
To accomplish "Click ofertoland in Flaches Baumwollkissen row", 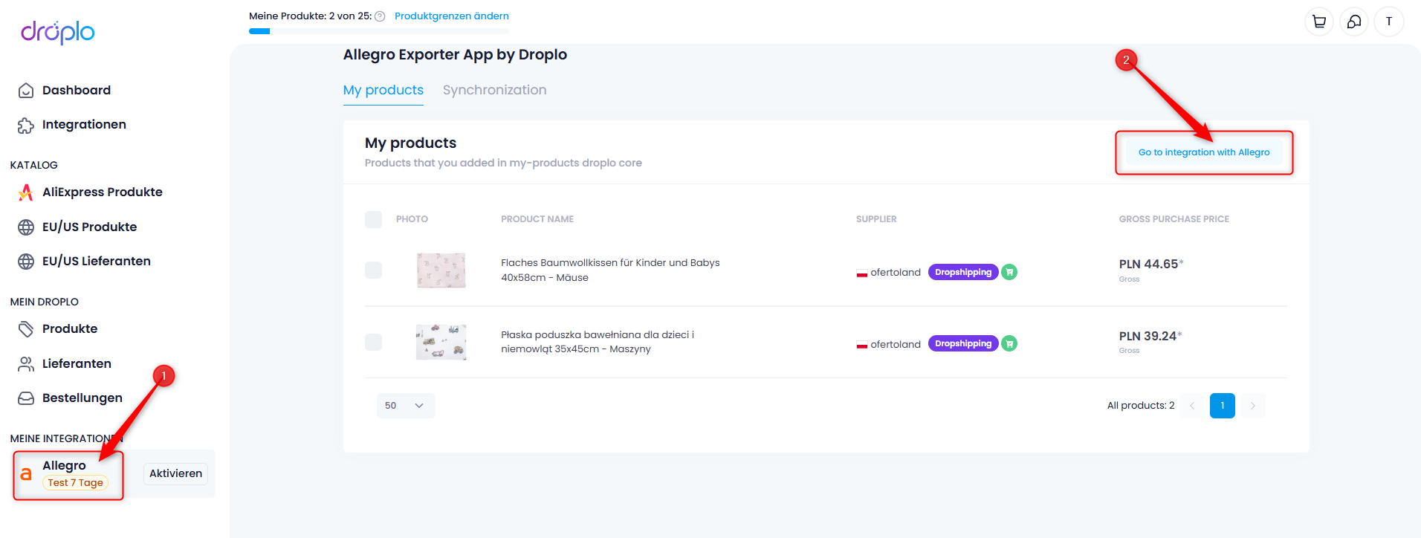I will (896, 273).
